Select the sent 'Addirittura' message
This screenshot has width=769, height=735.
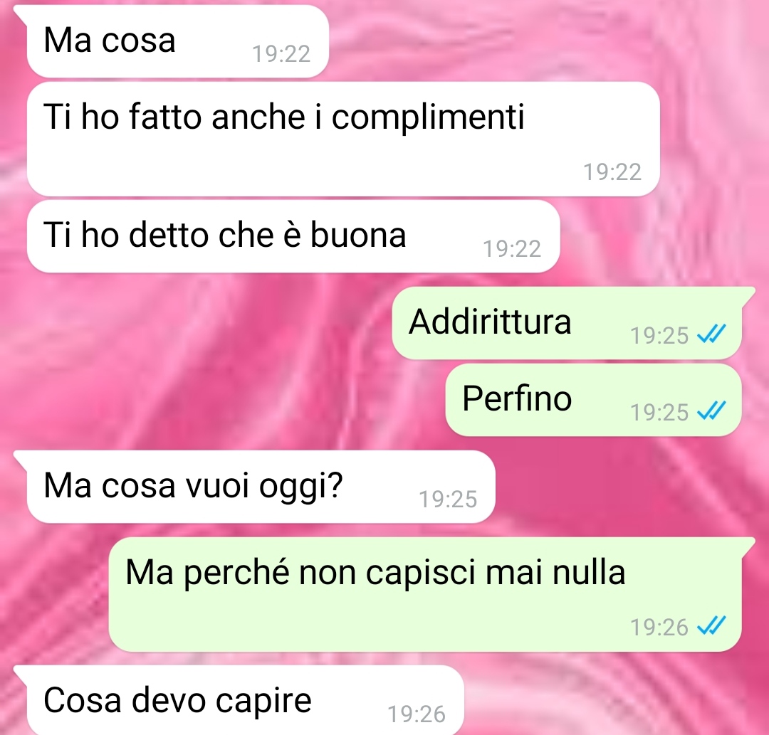(x=567, y=323)
